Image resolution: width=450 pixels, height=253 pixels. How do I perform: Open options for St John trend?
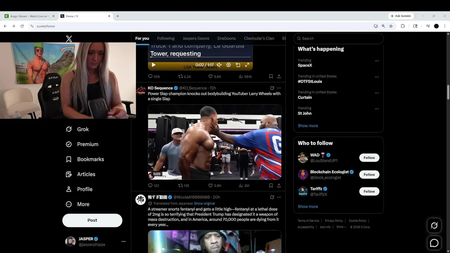[377, 109]
